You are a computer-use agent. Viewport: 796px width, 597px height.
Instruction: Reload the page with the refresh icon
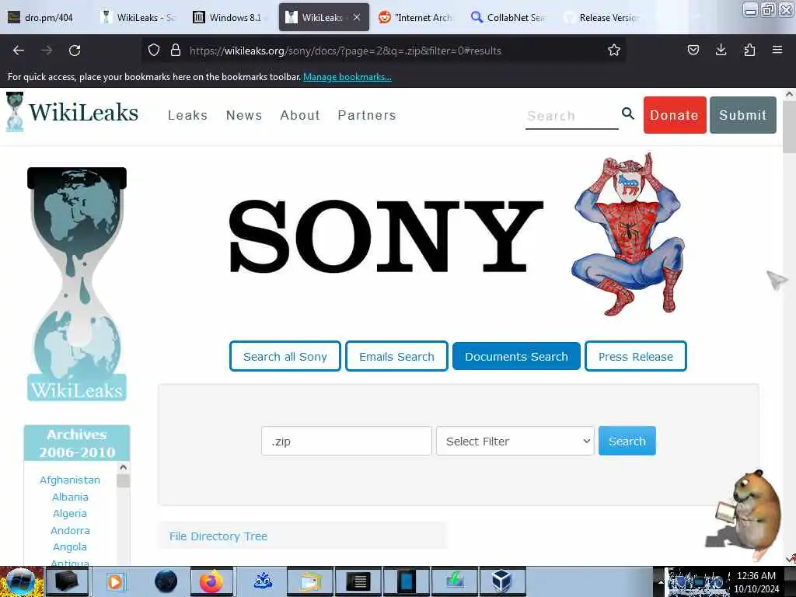(x=75, y=51)
